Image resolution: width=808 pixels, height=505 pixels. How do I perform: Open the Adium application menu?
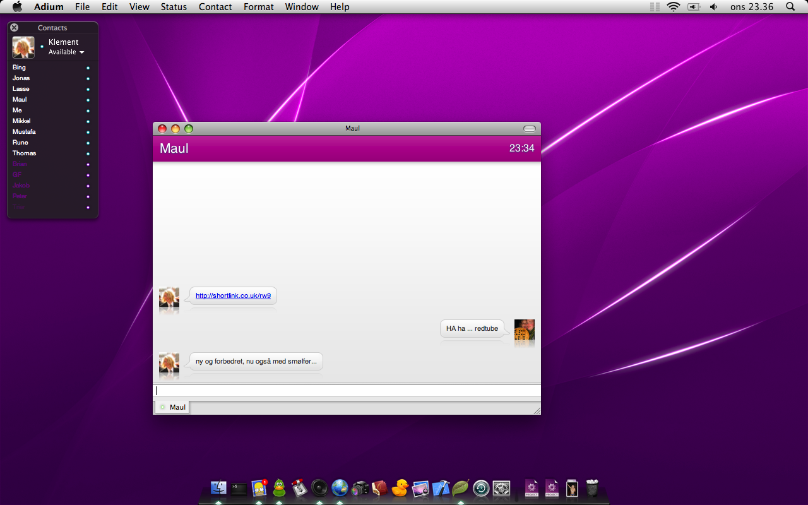(49, 7)
